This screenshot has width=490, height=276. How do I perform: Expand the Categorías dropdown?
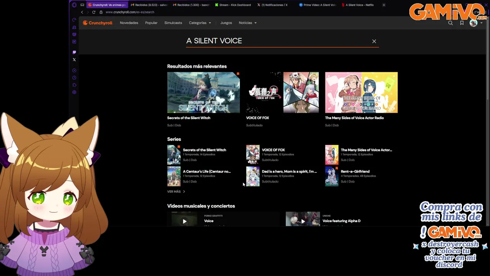[200, 23]
